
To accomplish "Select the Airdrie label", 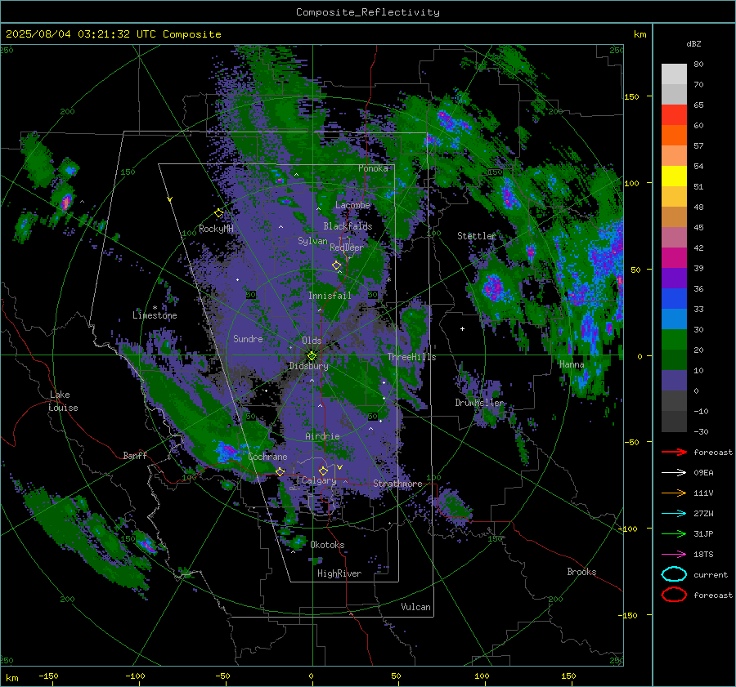I will click(322, 436).
